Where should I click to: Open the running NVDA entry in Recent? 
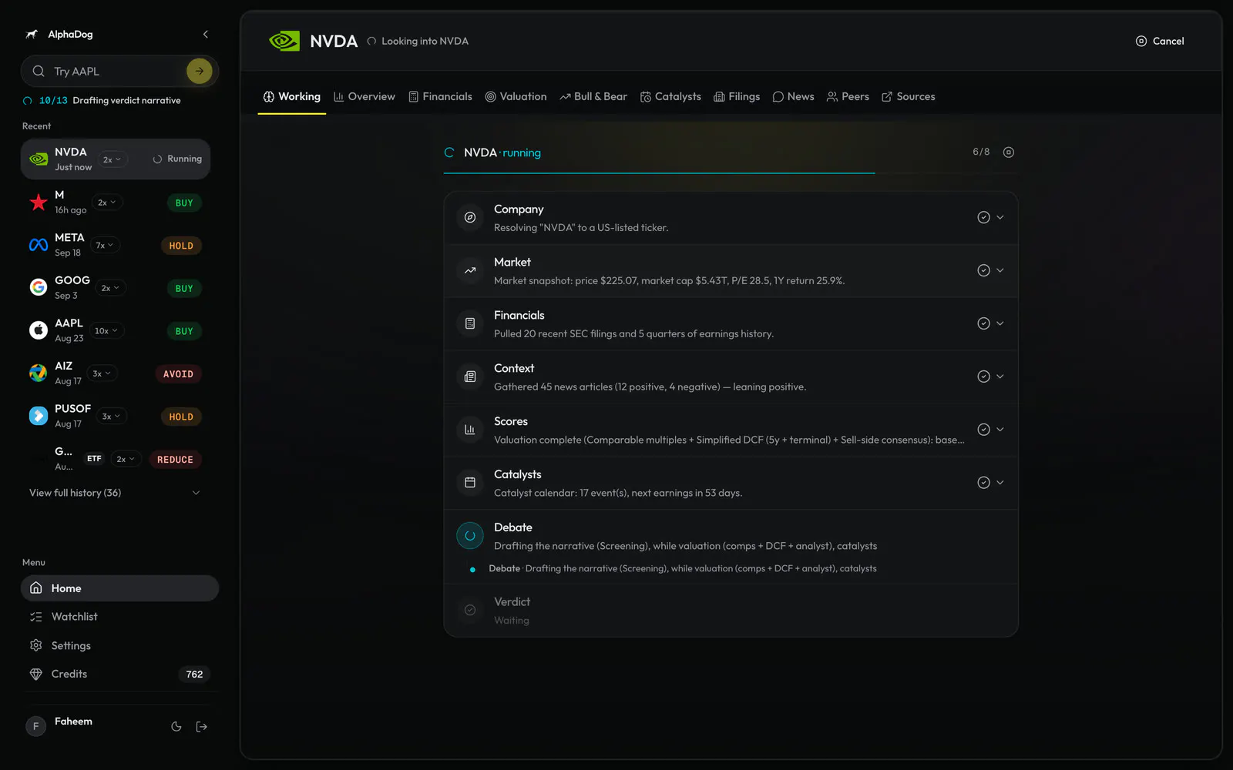(116, 159)
